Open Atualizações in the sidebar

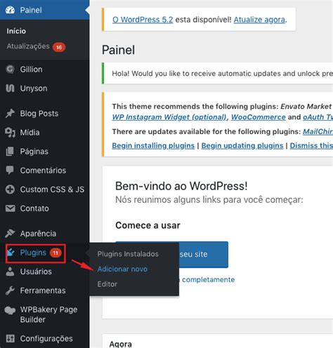28,46
